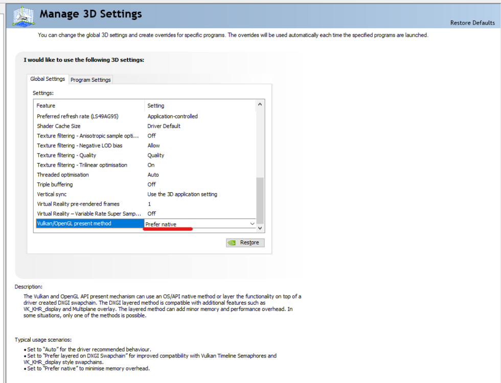Click the settings list scrollbar thumb

tap(260, 199)
